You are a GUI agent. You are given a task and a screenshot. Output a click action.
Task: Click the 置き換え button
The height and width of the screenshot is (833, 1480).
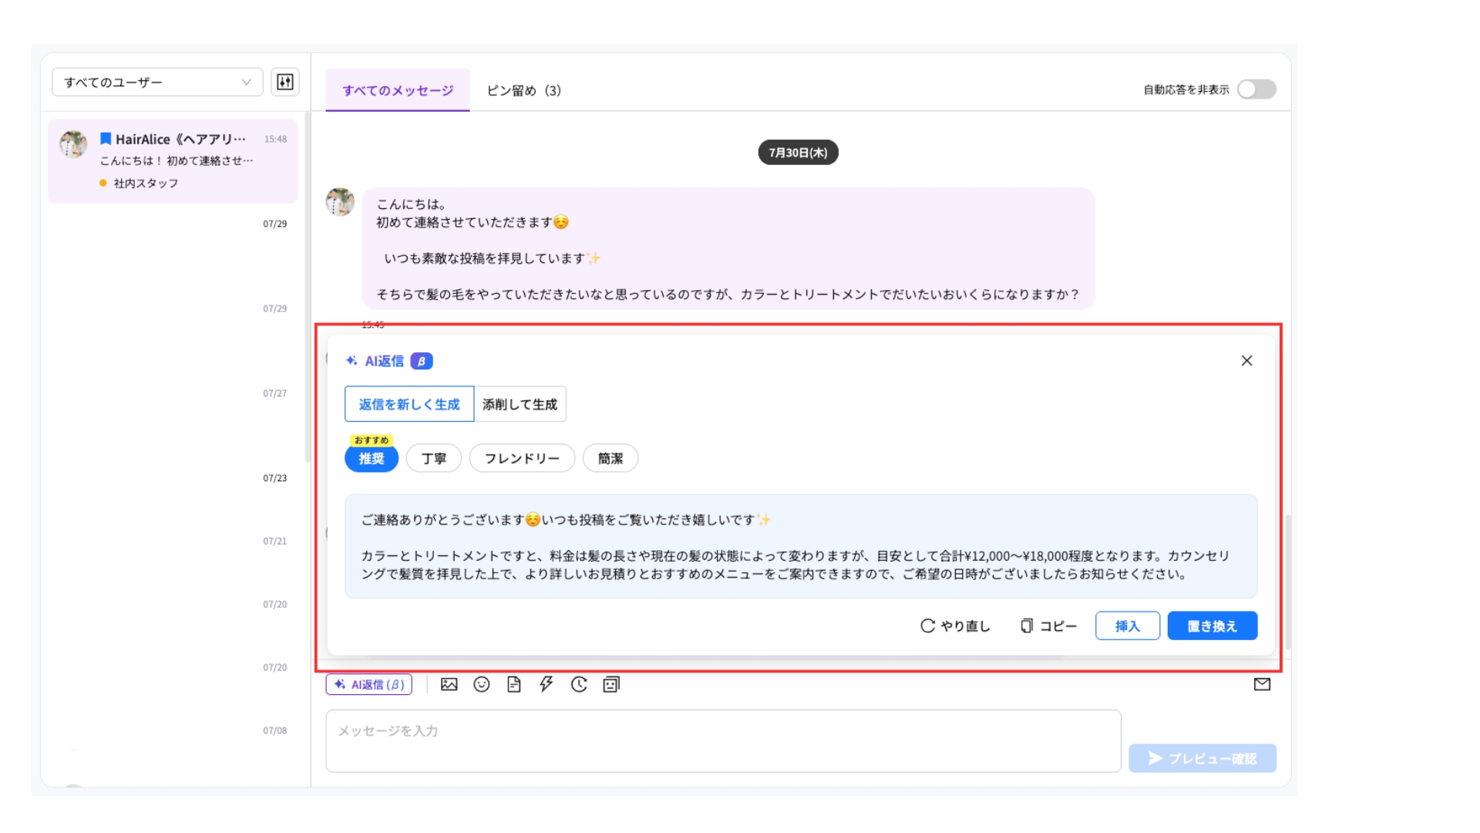1213,626
